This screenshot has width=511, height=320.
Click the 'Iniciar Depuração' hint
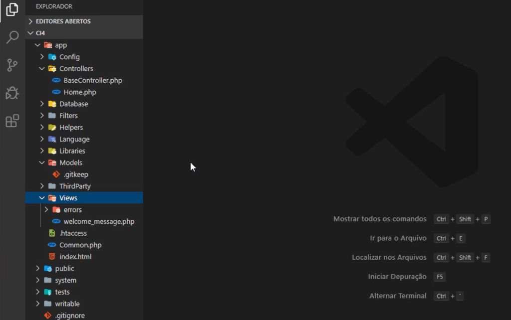click(397, 276)
